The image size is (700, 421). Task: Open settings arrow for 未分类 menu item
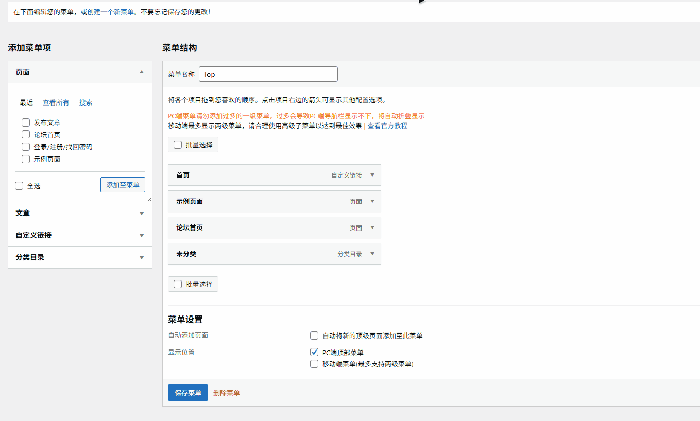373,254
